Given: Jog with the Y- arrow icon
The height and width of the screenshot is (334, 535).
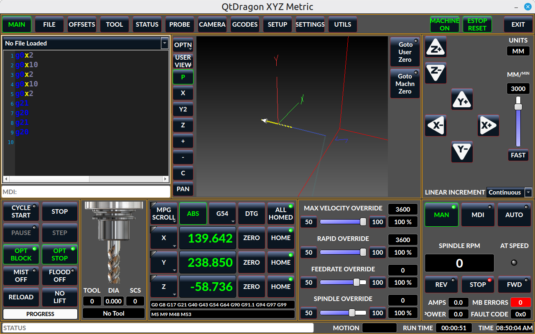Looking at the screenshot, I should tap(462, 152).
